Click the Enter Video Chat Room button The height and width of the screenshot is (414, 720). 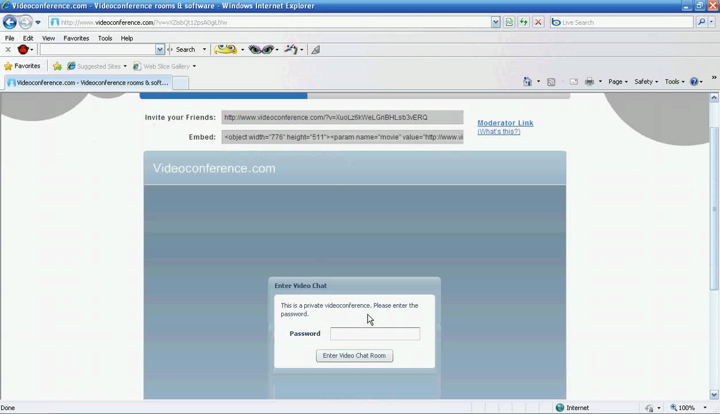click(x=354, y=355)
